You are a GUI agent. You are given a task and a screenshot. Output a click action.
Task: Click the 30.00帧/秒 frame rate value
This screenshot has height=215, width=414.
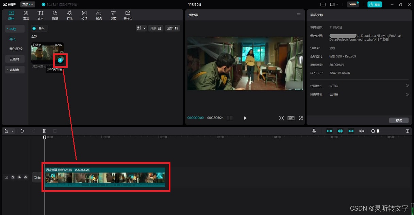(337, 65)
